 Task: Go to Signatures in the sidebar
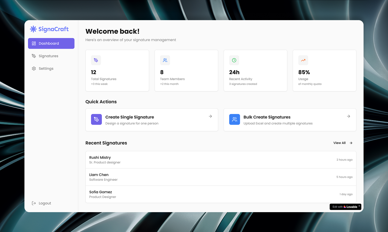tap(51, 56)
